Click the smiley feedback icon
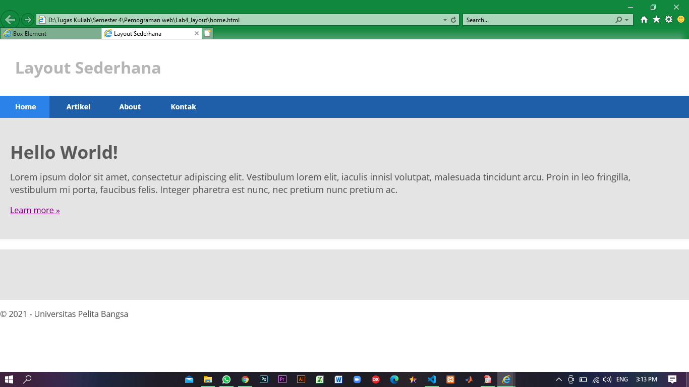Screen dimensions: 689x387 coord(680,20)
